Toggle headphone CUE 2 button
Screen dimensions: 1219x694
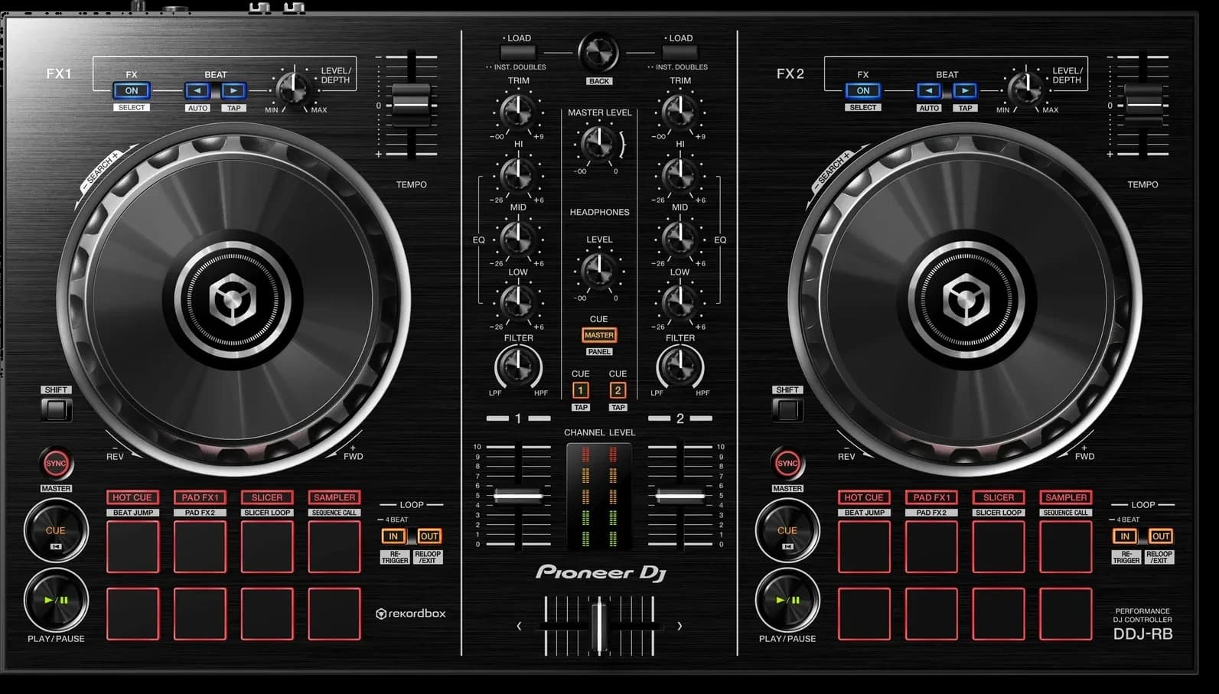coord(618,390)
